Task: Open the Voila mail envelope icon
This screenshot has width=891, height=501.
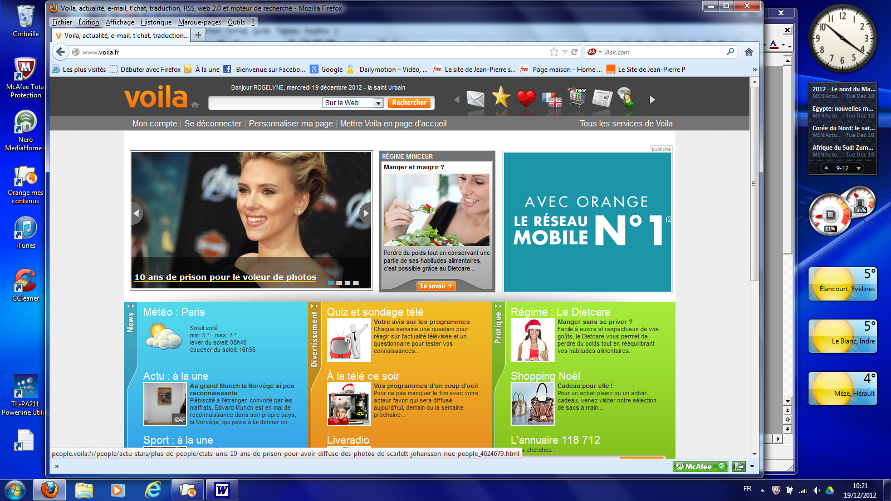Action: (x=476, y=99)
